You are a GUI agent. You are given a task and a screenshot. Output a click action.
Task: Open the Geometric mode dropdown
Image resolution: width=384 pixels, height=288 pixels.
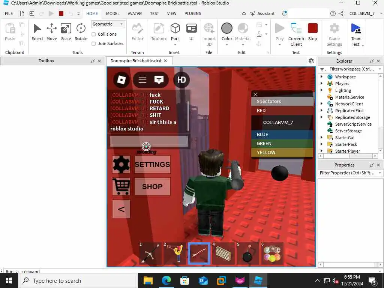[x=108, y=24]
